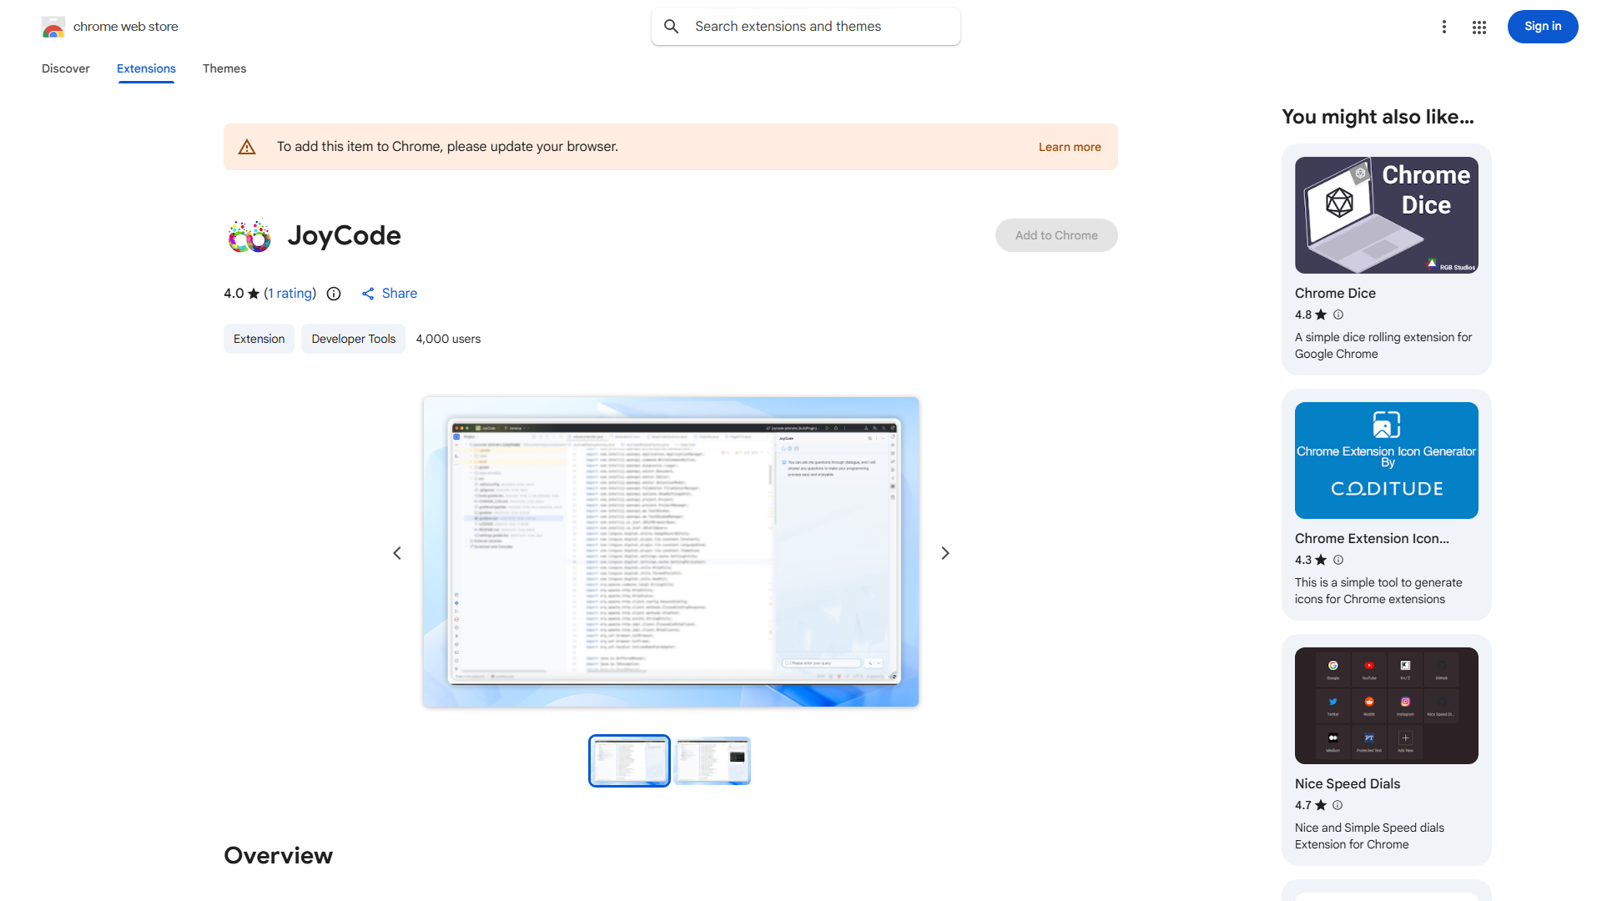Go to the previous screenshot with the left arrow
1602x901 pixels.
point(397,553)
